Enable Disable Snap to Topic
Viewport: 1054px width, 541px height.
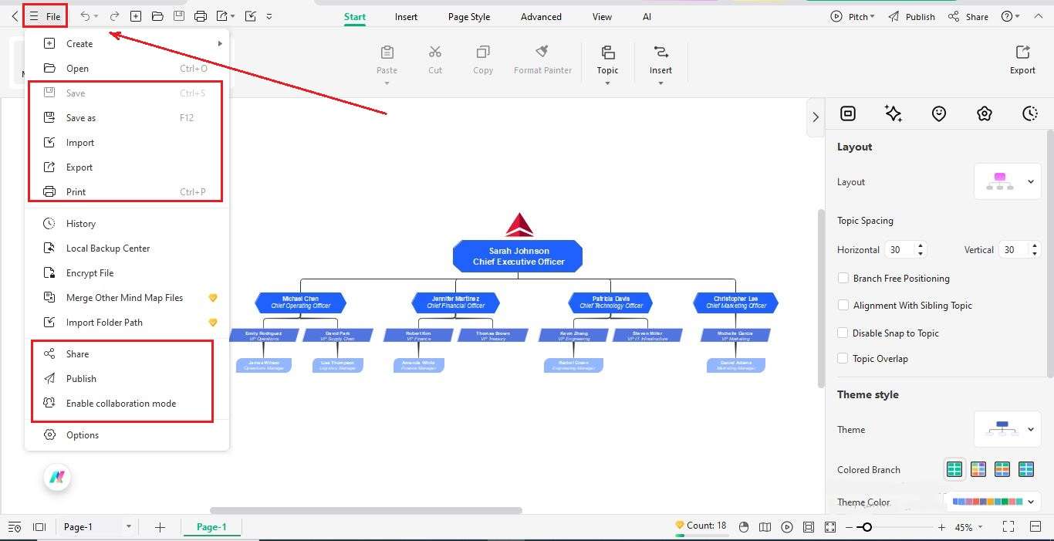coord(843,333)
